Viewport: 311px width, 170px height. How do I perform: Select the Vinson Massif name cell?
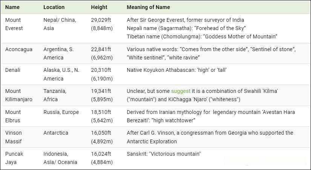14,137
